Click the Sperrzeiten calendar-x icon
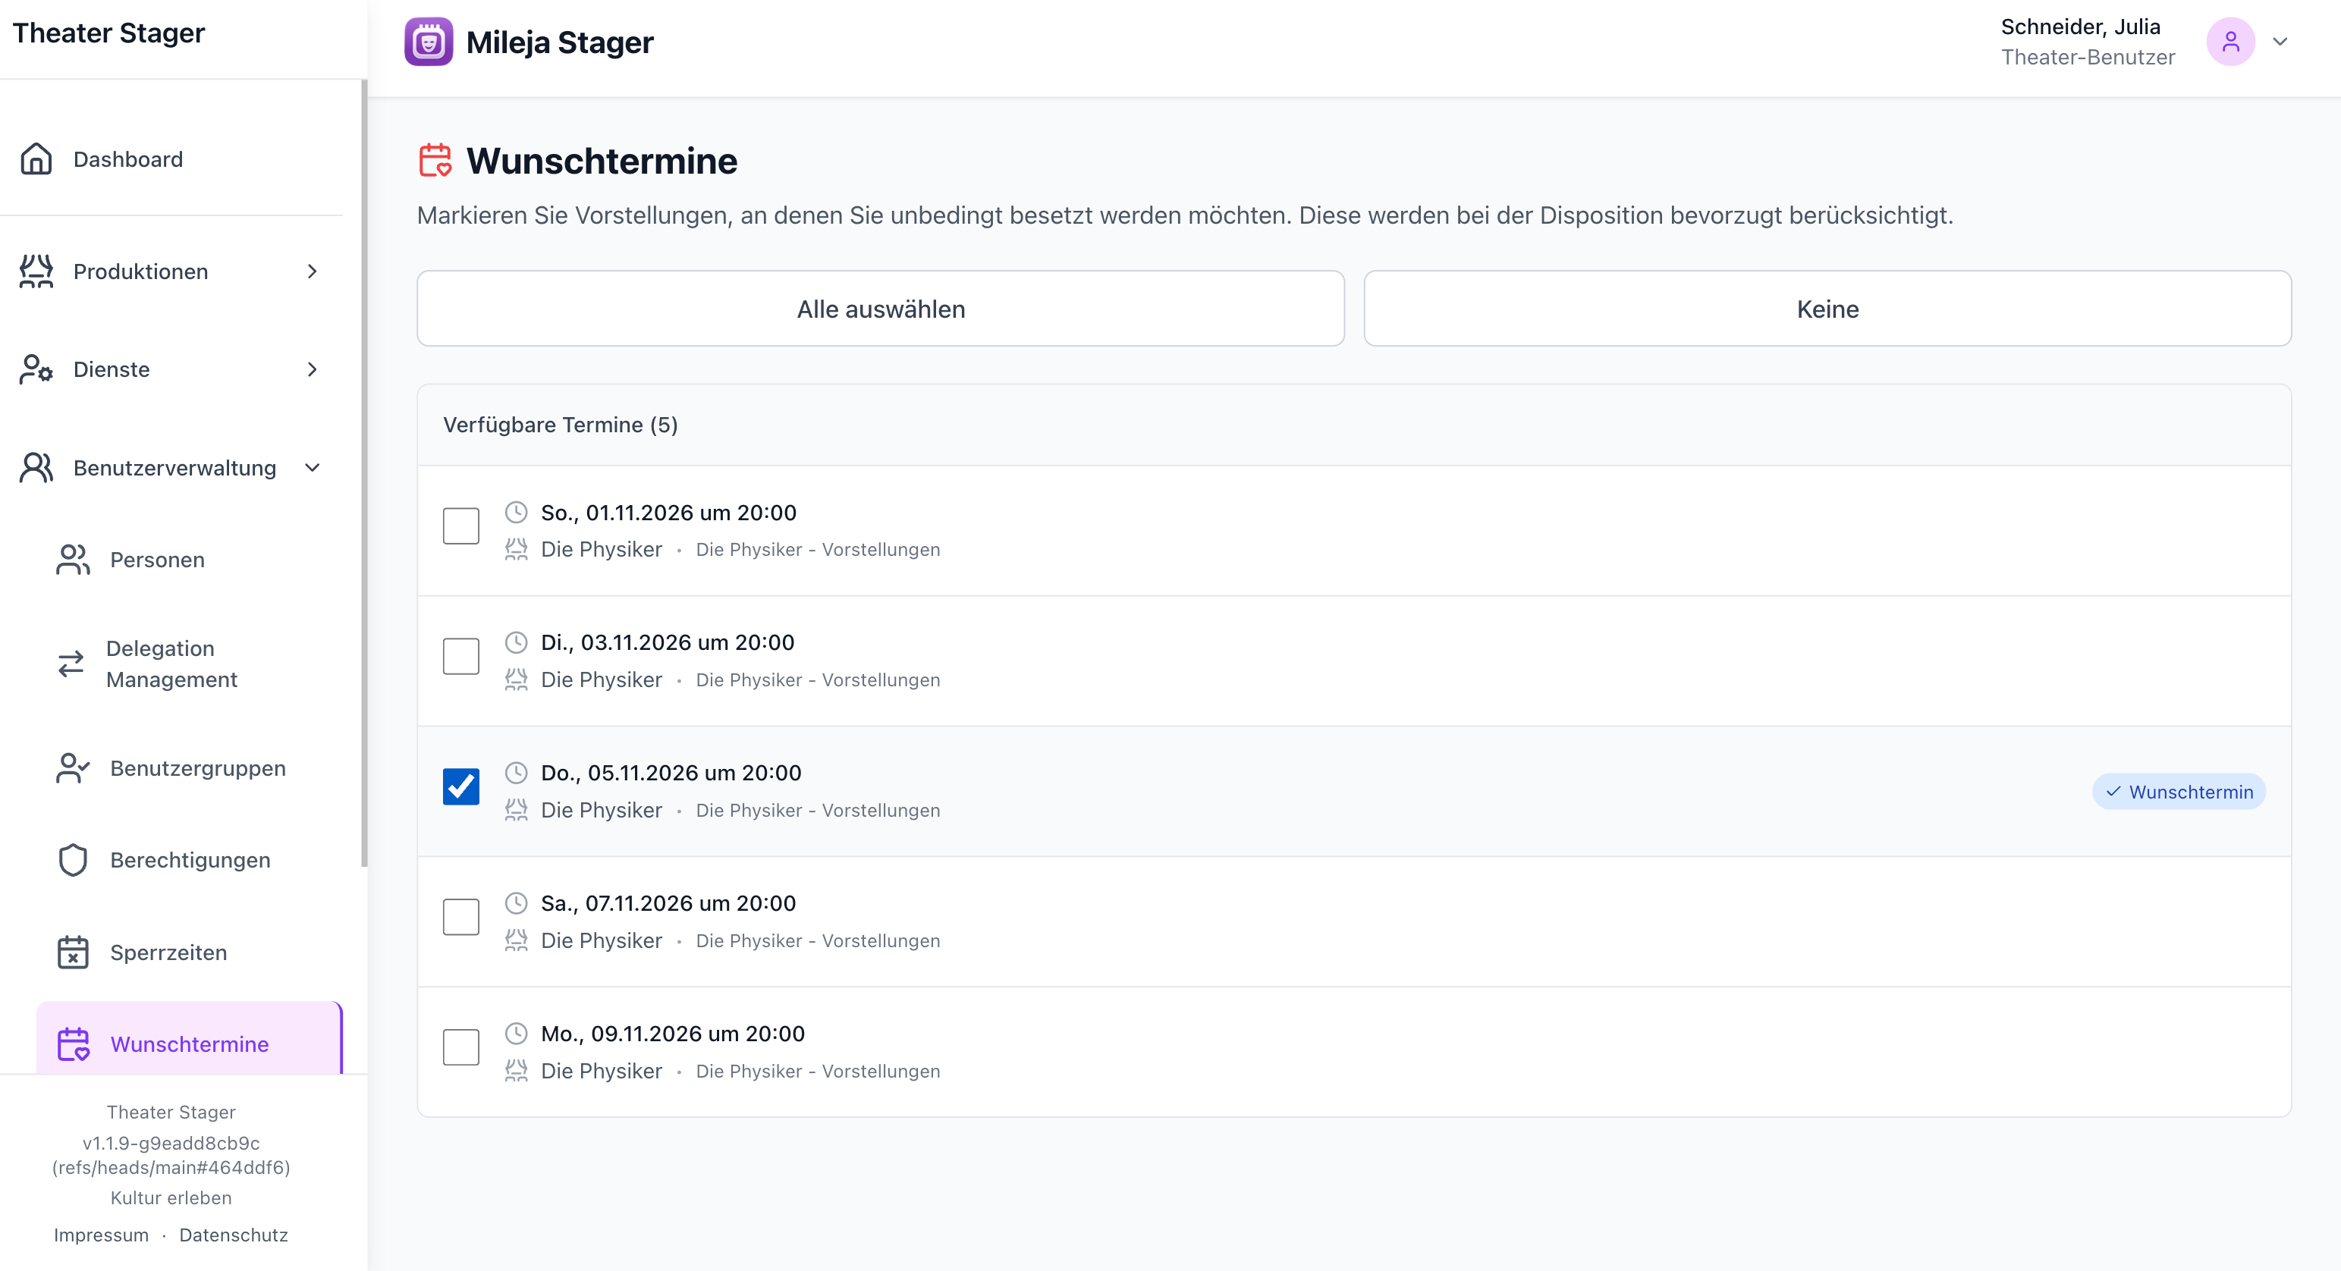 [73, 952]
